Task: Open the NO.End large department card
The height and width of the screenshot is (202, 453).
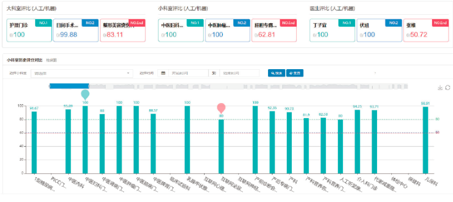Action: 123,31
